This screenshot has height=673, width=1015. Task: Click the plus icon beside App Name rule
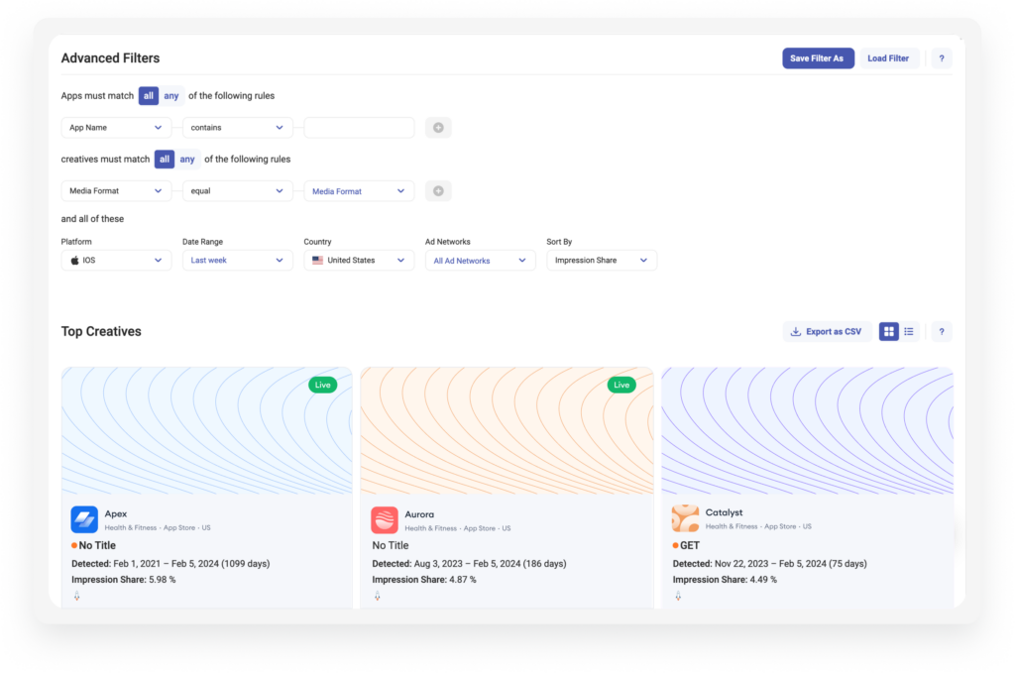[x=438, y=128]
